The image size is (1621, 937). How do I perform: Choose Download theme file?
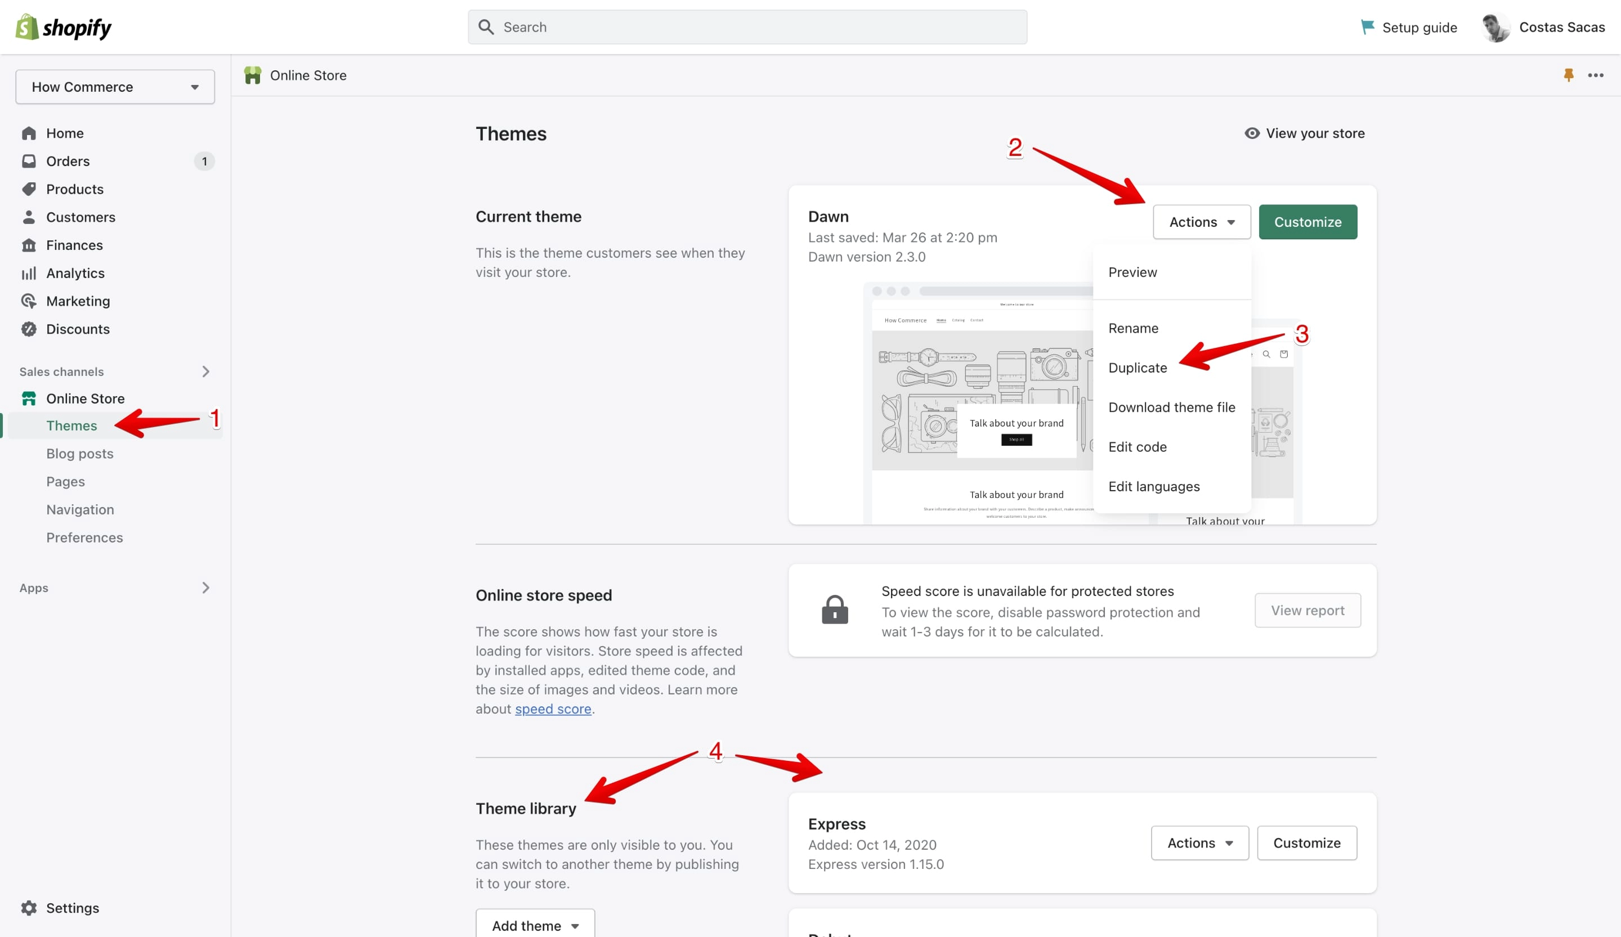(x=1172, y=407)
